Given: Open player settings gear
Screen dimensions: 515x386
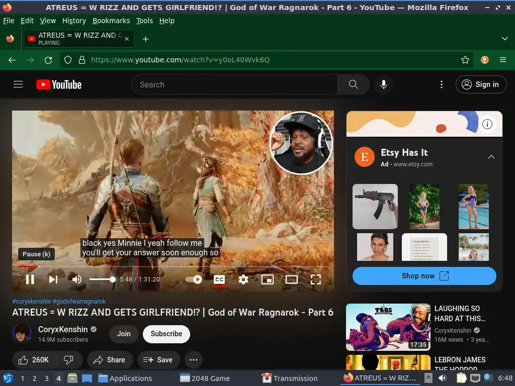Looking at the screenshot, I should (x=243, y=279).
